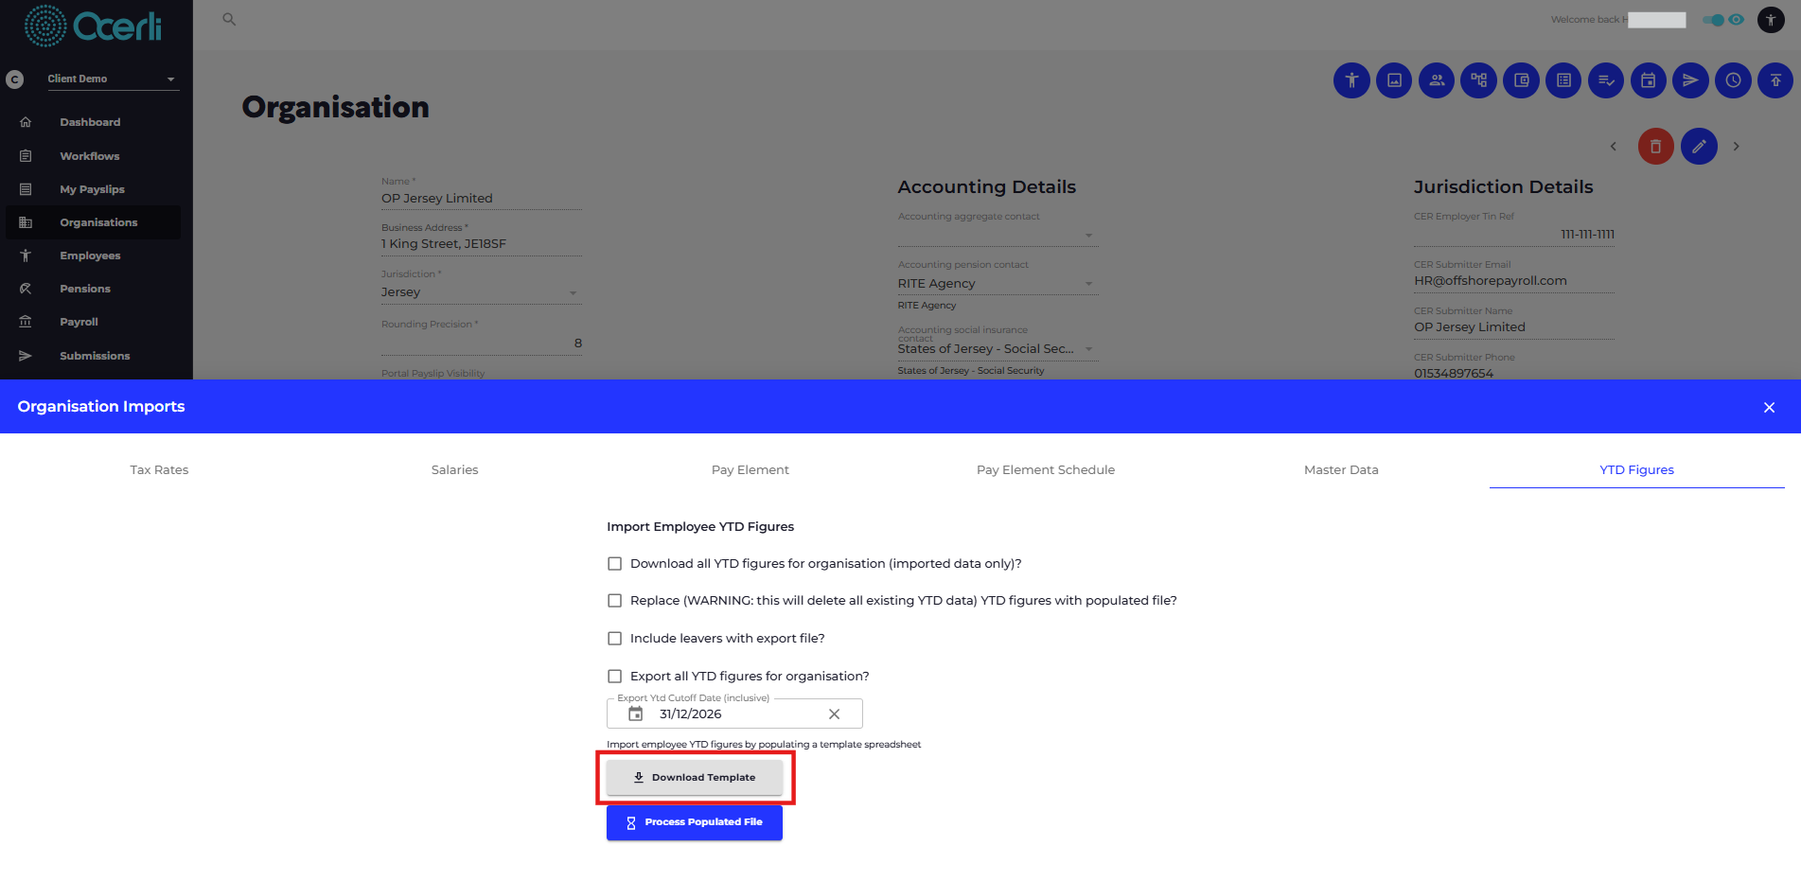The image size is (1801, 881).
Task: Click the red delete trash icon
Action: pyautogui.click(x=1656, y=147)
